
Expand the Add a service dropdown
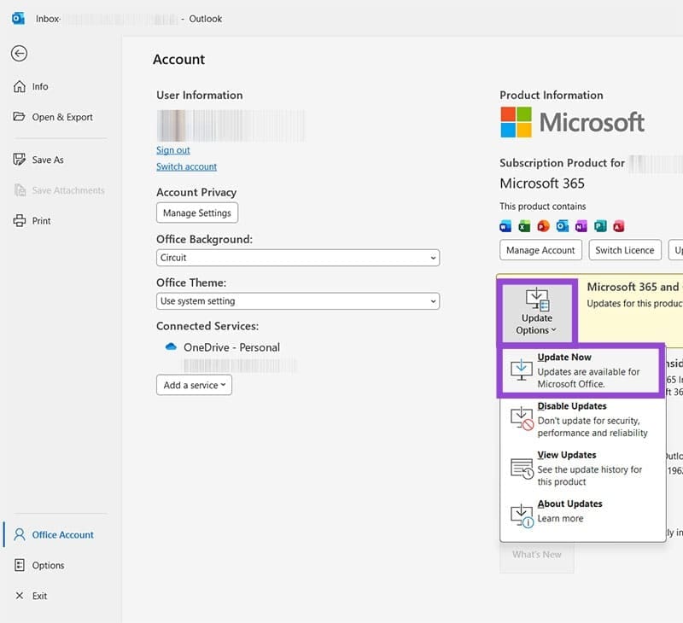click(193, 385)
